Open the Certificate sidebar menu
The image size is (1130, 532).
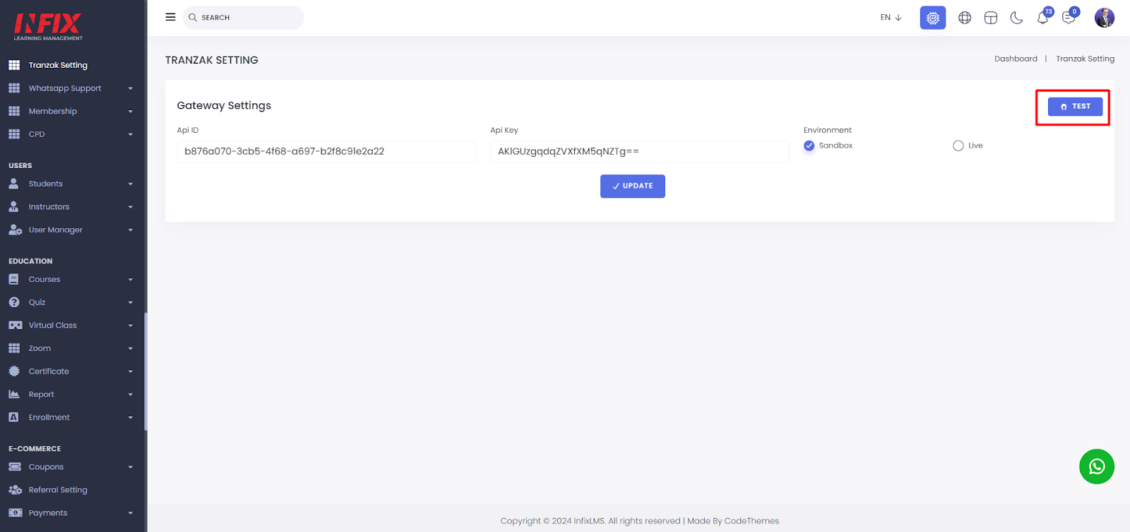49,372
